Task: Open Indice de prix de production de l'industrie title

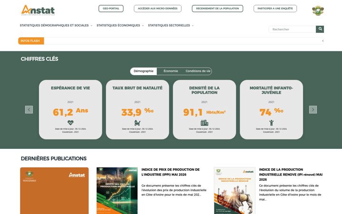Action: click(x=171, y=172)
